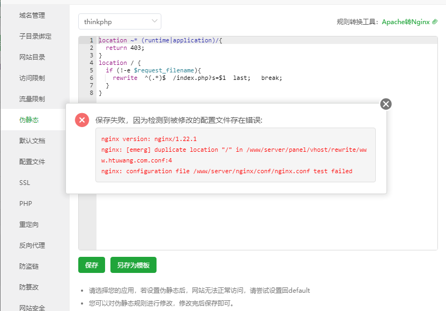This screenshot has height=311, width=446.
Task: Open the 反向代理 menu item
Action: 32,245
